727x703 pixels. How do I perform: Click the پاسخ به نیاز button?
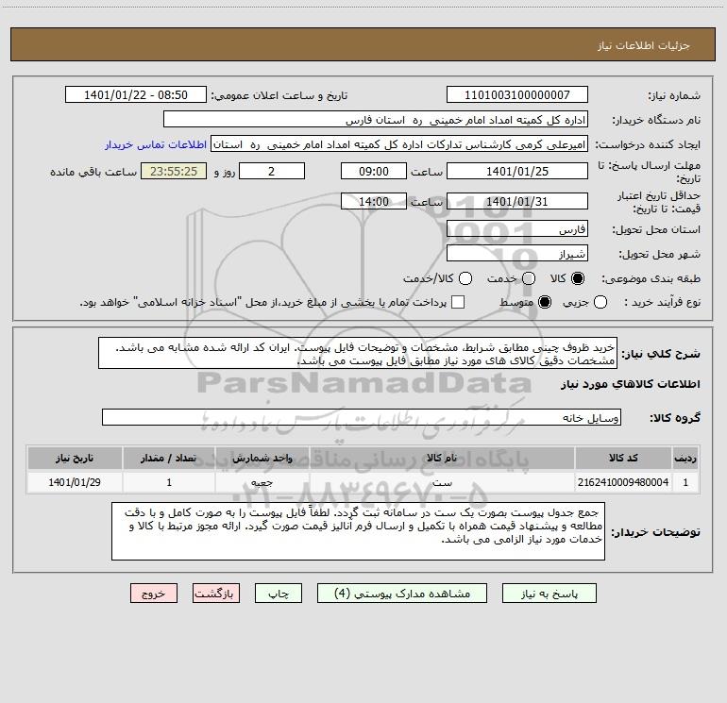point(549,594)
